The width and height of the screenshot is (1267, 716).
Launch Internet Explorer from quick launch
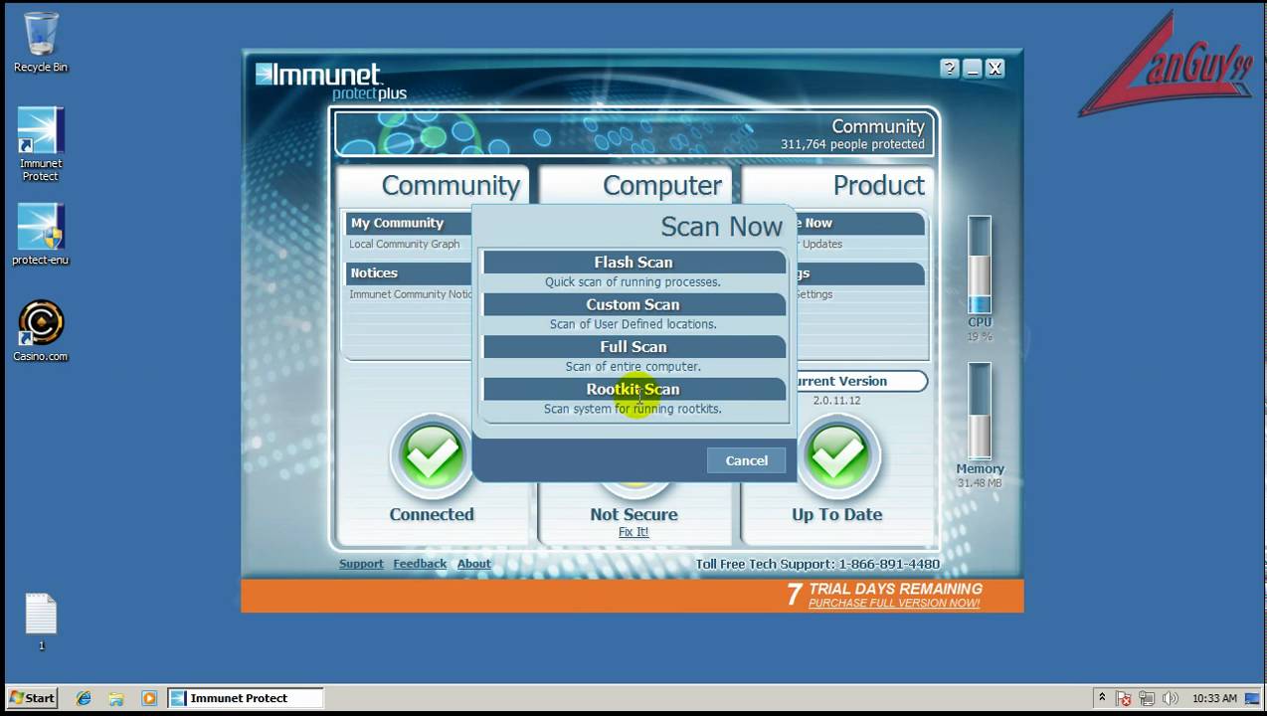84,698
